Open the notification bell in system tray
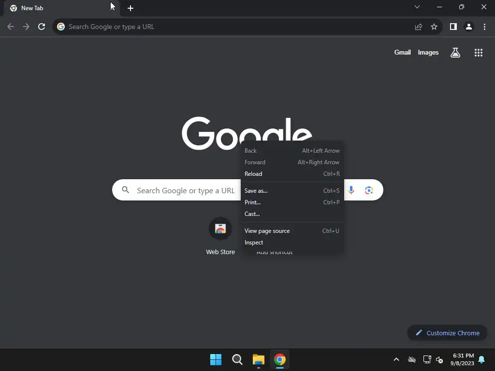Screen dimensions: 495x371 pos(482,359)
